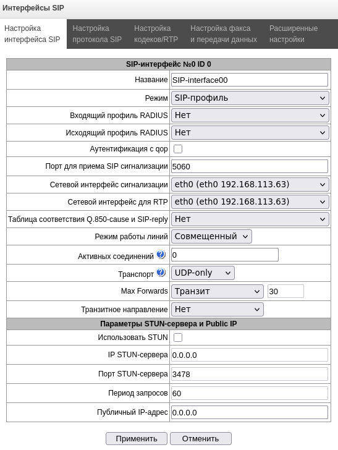The width and height of the screenshot is (338, 450).
Task: Toggle Аутентификация с qop checkbox
Action: tap(178, 149)
